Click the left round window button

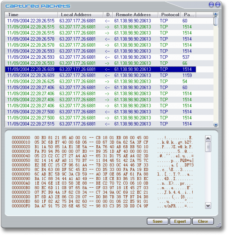[211, 5]
